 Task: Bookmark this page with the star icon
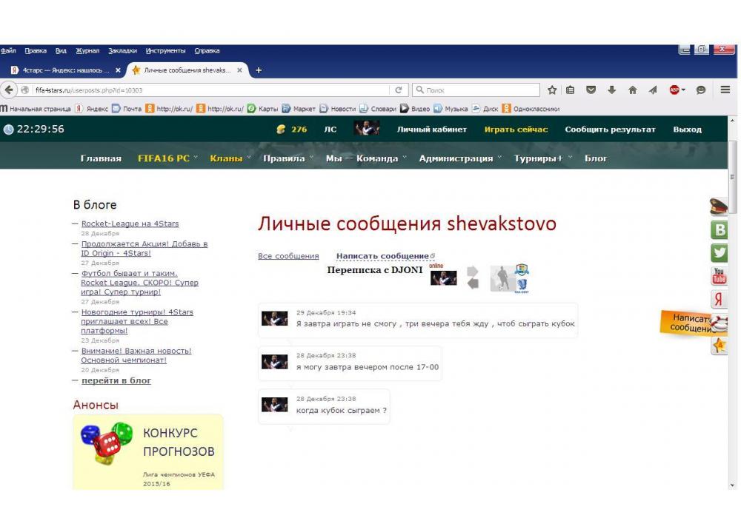552,90
